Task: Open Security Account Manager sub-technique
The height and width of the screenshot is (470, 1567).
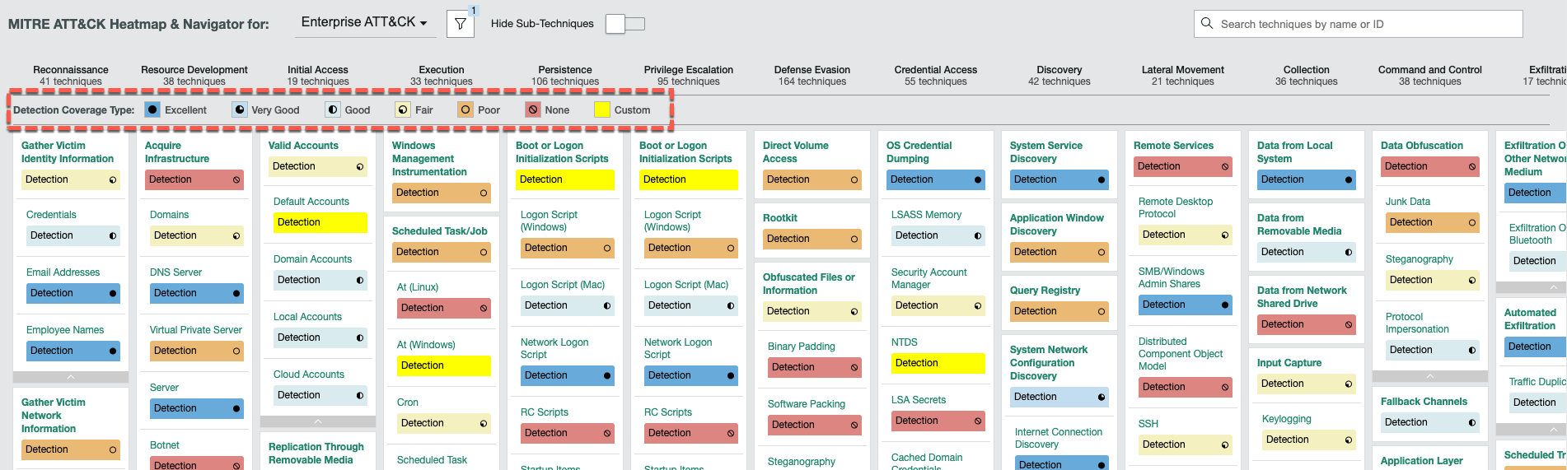Action: (929, 278)
